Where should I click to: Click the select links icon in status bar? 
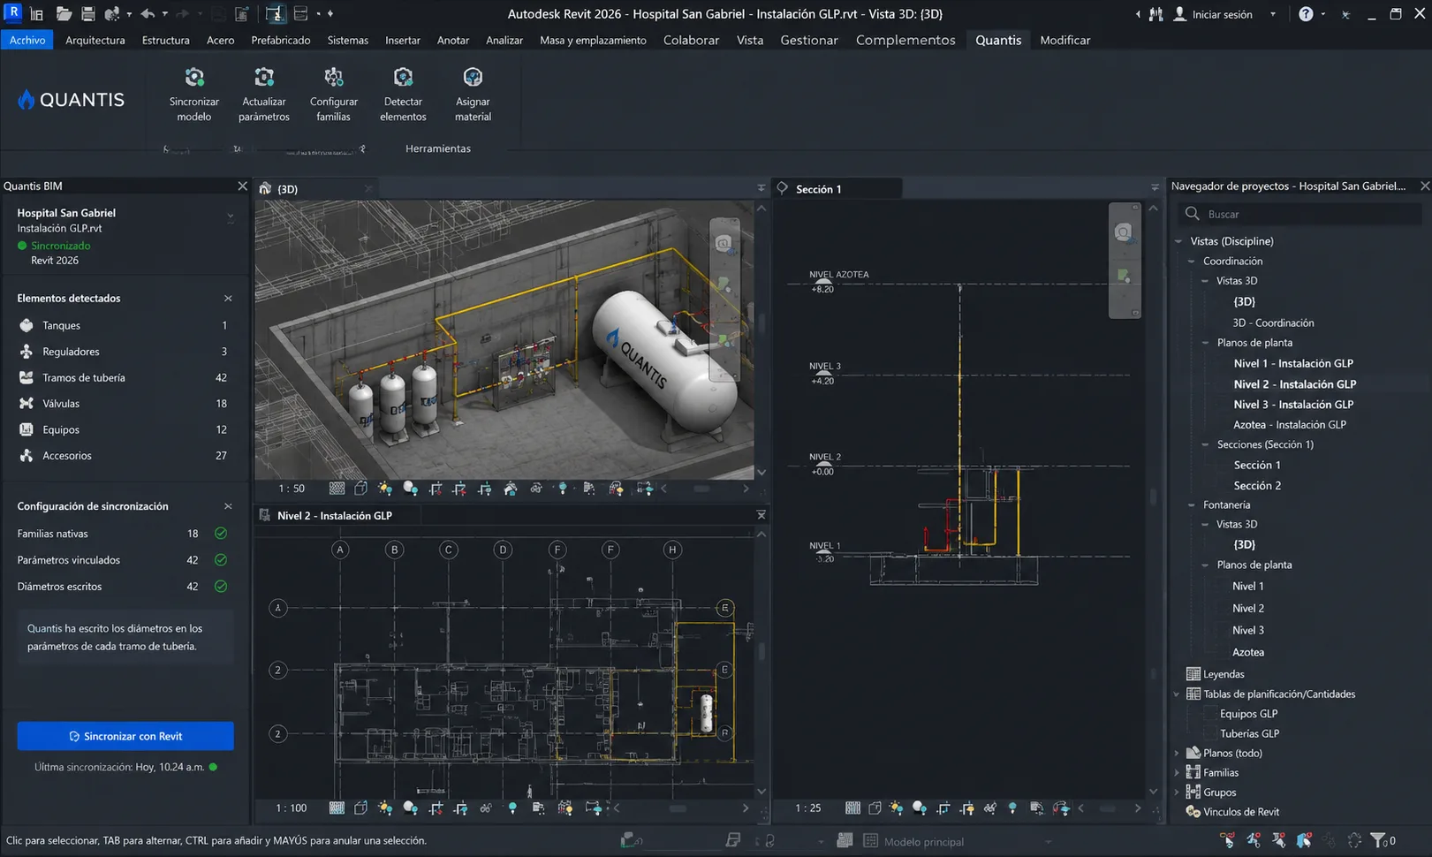(1227, 840)
